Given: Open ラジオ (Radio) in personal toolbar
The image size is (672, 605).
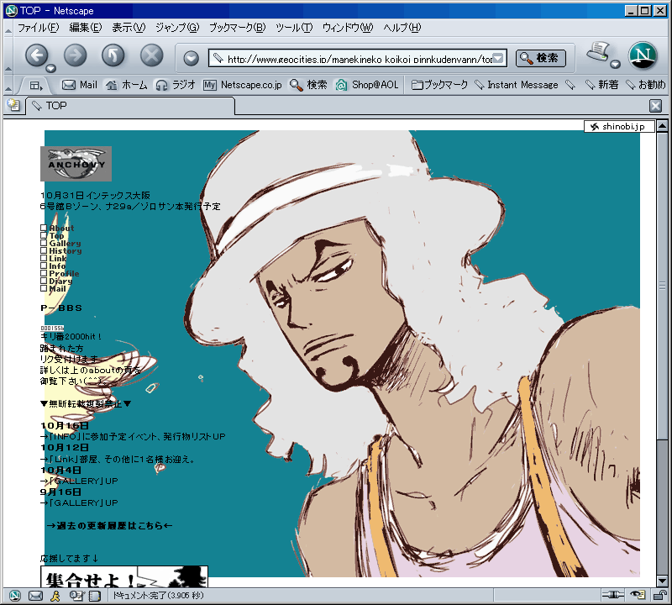Looking at the screenshot, I should pyautogui.click(x=175, y=85).
